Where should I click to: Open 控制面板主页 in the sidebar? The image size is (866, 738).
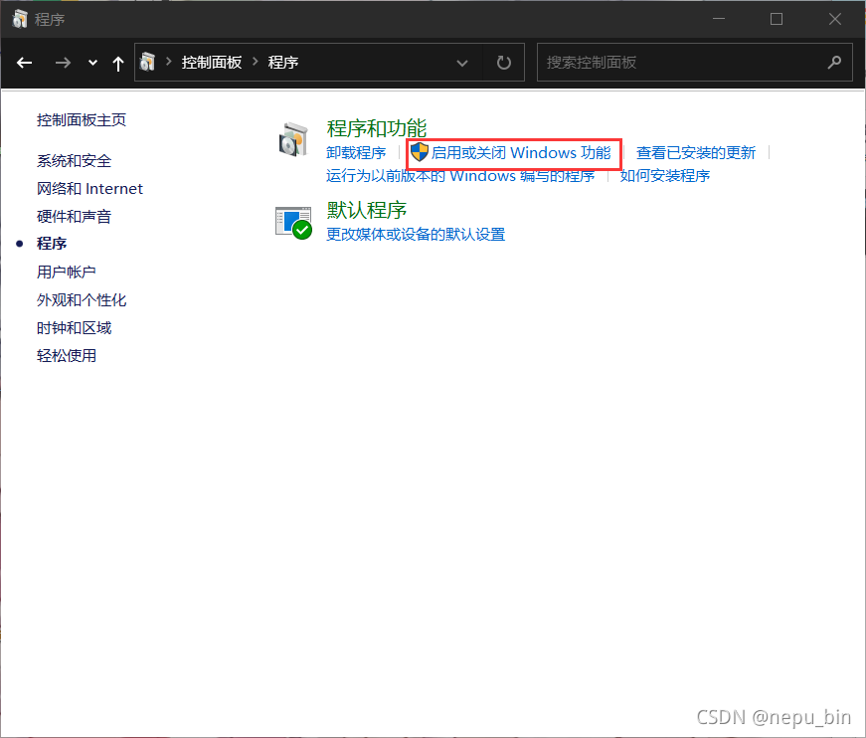click(82, 120)
